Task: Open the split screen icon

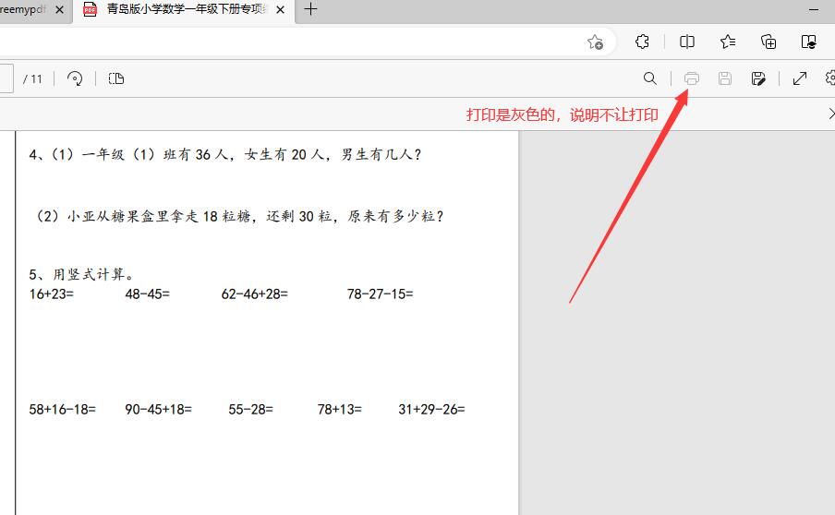Action: [687, 42]
